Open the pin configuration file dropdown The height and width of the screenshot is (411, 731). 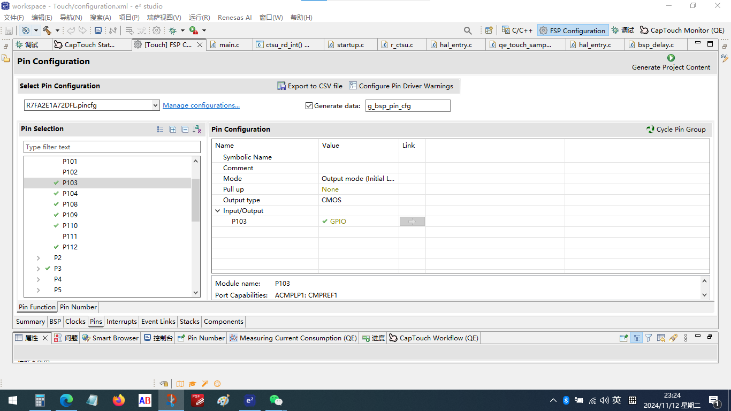155,105
